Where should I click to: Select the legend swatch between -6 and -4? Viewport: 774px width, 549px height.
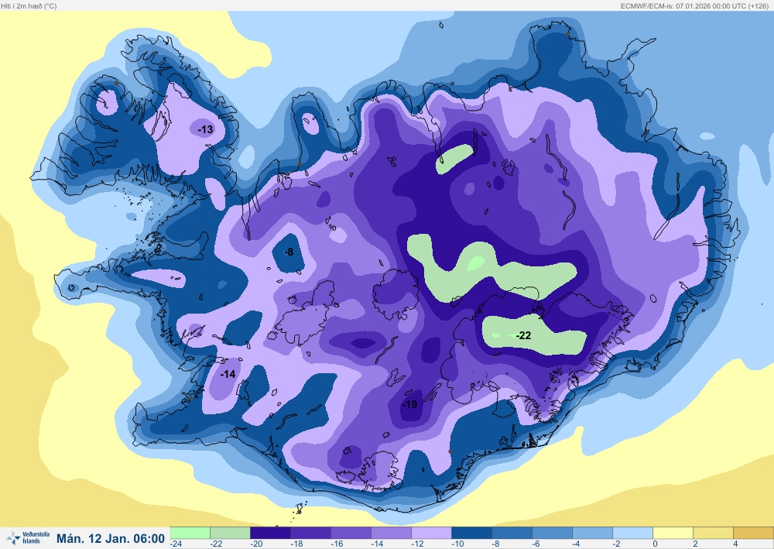[x=553, y=533]
